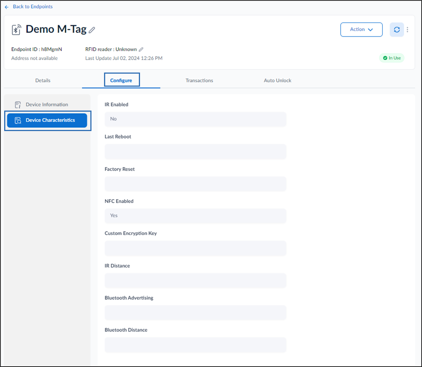Click the Custom Encryption Key label
This screenshot has height=367, width=422.
pos(131,233)
